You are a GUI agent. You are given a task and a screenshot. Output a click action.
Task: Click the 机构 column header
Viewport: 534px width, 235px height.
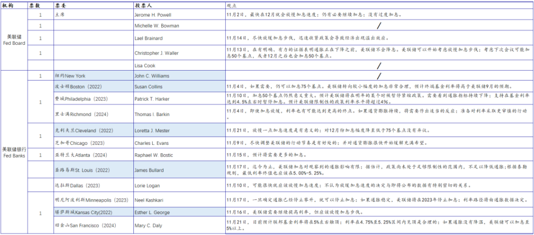click(x=8, y=6)
